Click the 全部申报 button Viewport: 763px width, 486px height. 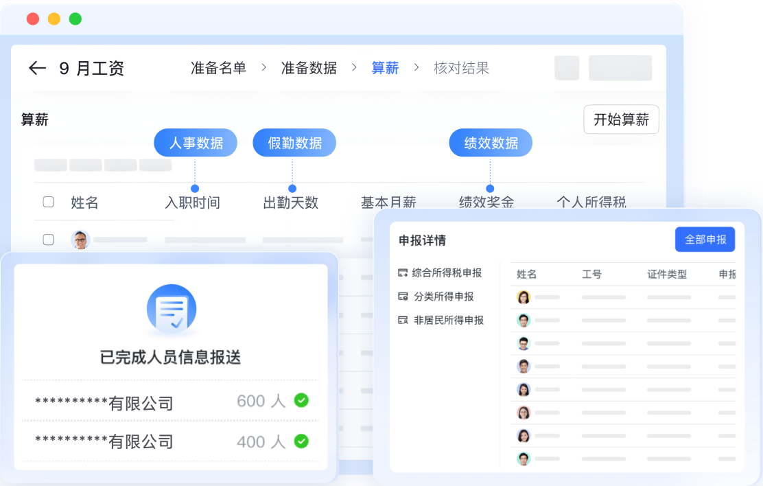tap(705, 240)
